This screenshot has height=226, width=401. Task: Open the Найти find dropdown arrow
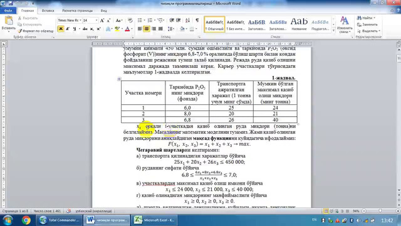[x=375, y=18]
